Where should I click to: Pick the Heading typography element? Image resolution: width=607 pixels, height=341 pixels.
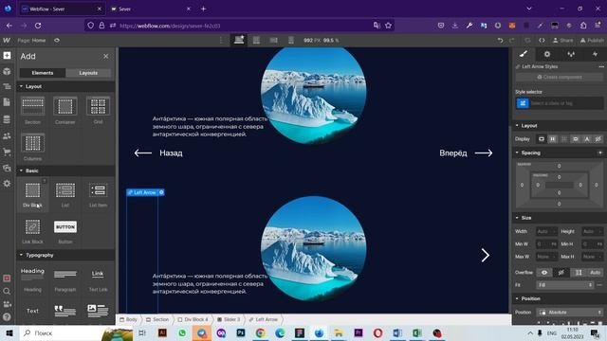click(x=32, y=279)
